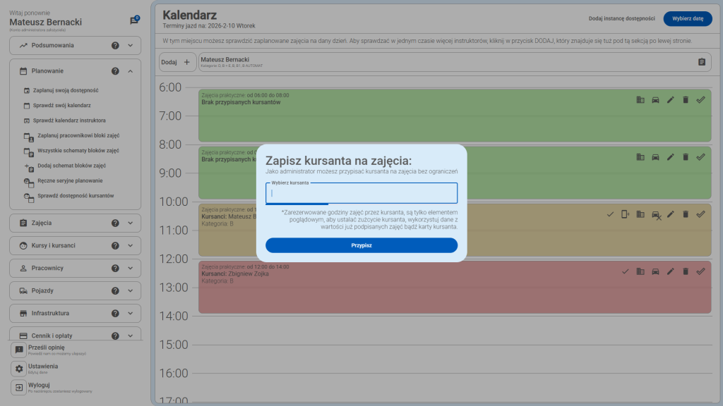The image size is (723, 406).
Task: Click the clipboard icon beside the instructor name bar
Action: tap(700, 63)
